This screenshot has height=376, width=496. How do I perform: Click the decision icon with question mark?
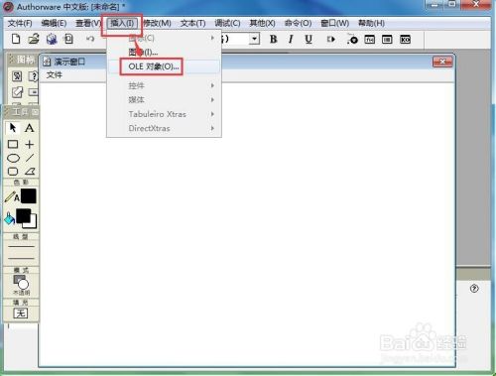[33, 76]
